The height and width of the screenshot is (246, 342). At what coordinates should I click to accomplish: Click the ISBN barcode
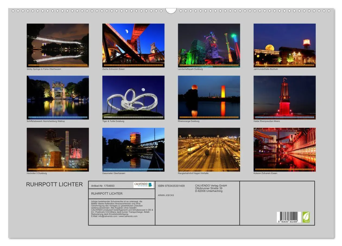[x=289, y=217]
